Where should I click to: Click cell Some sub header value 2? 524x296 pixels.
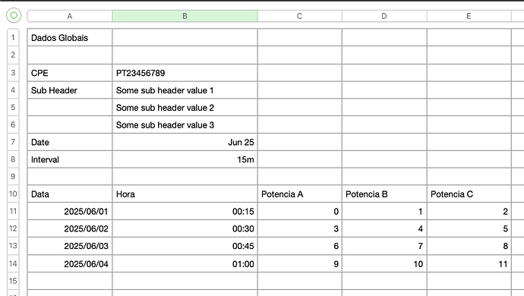coord(185,108)
